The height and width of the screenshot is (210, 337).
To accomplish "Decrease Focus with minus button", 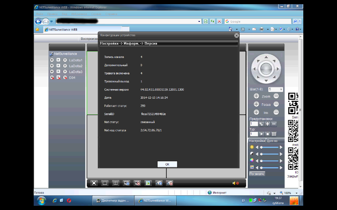I will 276,104.
